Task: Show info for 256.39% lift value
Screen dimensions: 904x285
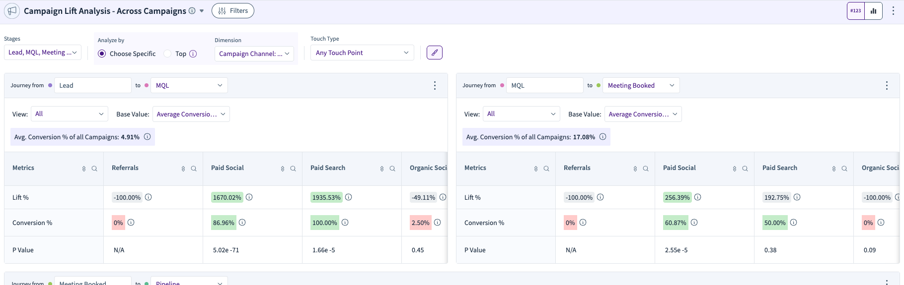Action: click(698, 197)
